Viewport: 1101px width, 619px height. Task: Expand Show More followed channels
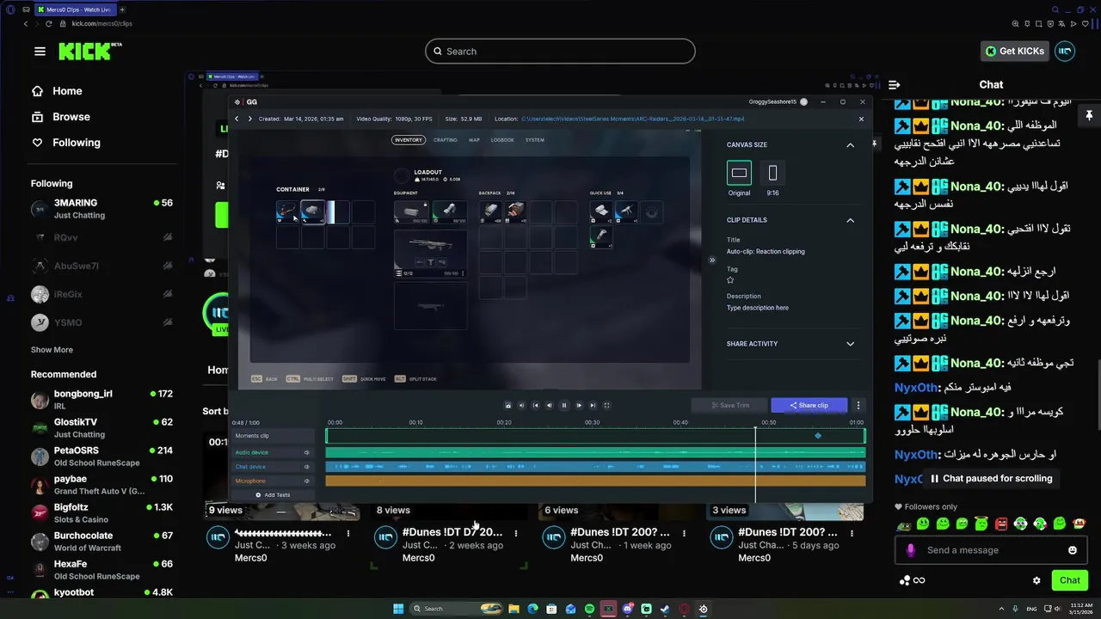pos(52,350)
